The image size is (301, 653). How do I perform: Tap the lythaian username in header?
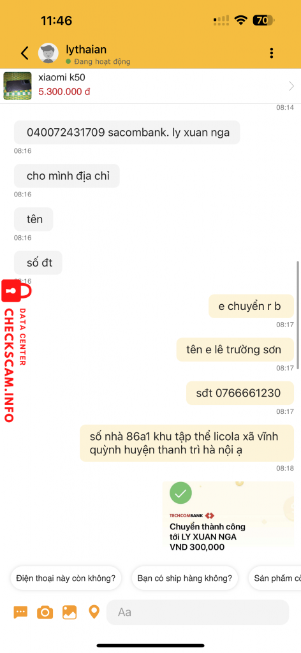pos(86,50)
